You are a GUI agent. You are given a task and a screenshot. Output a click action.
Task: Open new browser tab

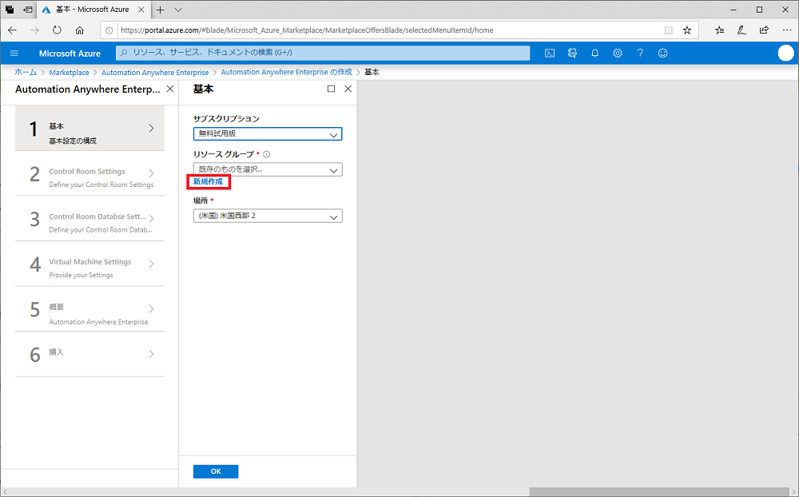[160, 10]
